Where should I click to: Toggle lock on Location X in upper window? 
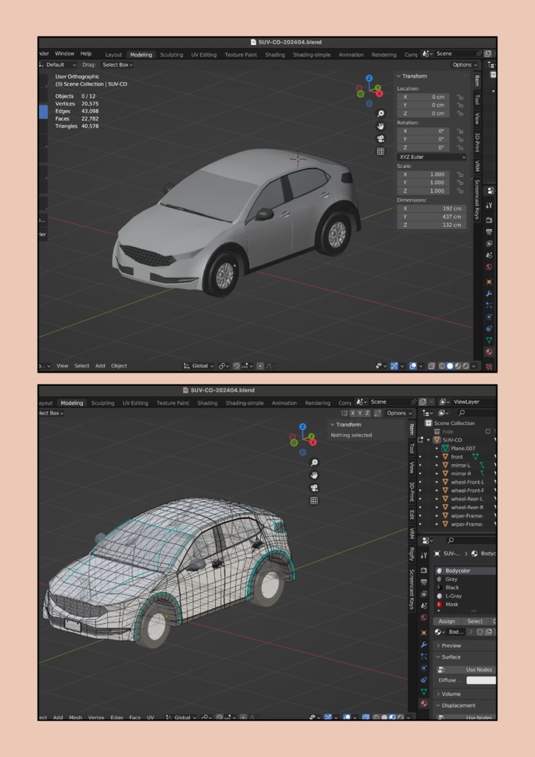point(460,97)
